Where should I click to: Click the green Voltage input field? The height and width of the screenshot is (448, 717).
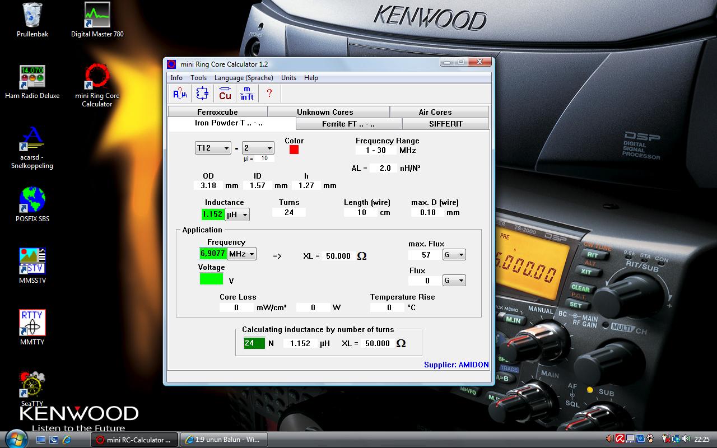tap(211, 279)
